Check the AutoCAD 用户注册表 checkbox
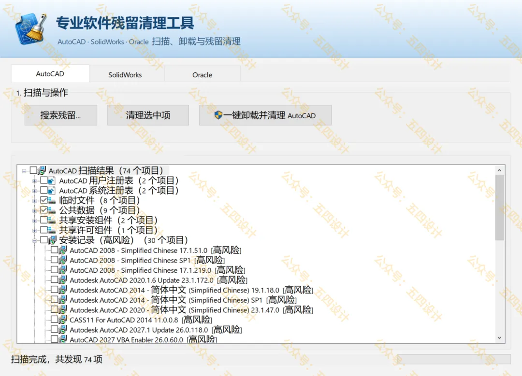 point(43,180)
